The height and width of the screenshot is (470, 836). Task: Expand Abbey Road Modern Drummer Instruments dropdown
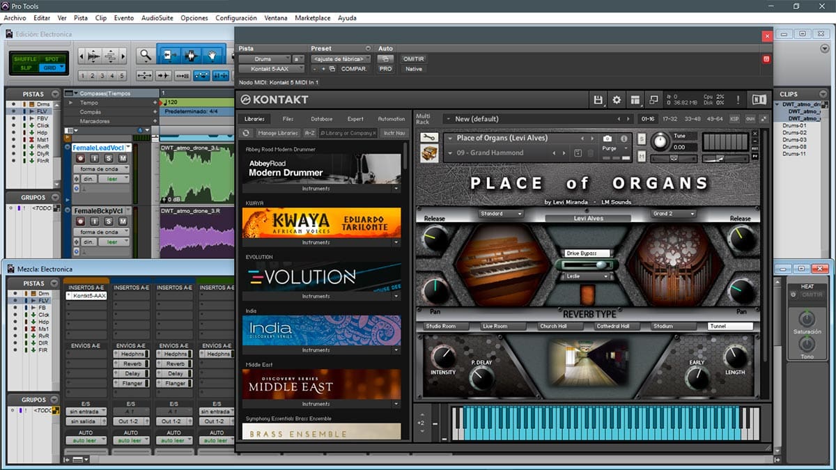tap(396, 189)
